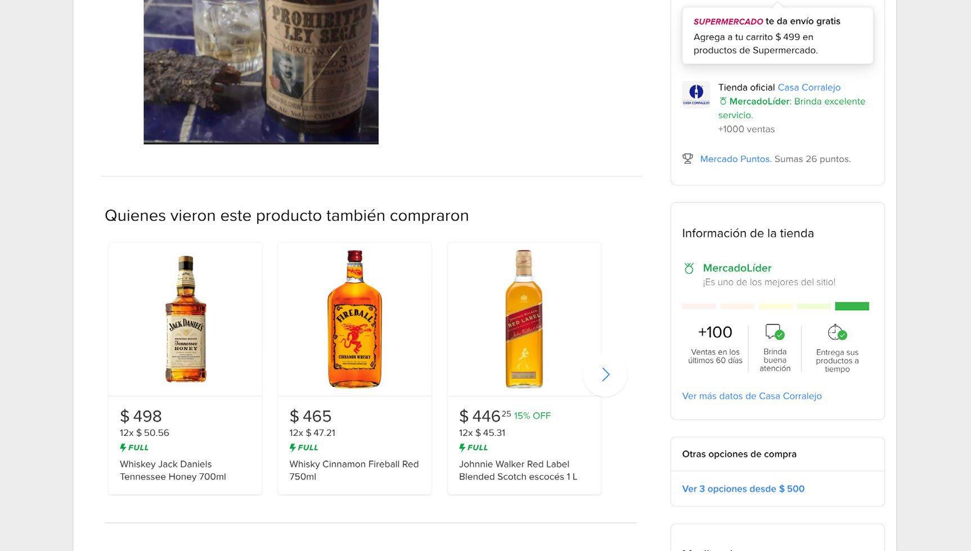Open the Casa Corralejo official store link

pos(808,87)
